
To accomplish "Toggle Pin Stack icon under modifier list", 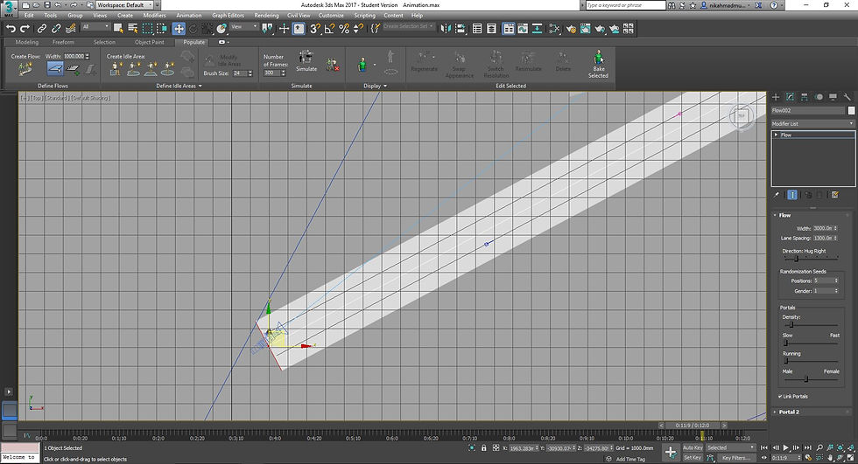I will 776,195.
